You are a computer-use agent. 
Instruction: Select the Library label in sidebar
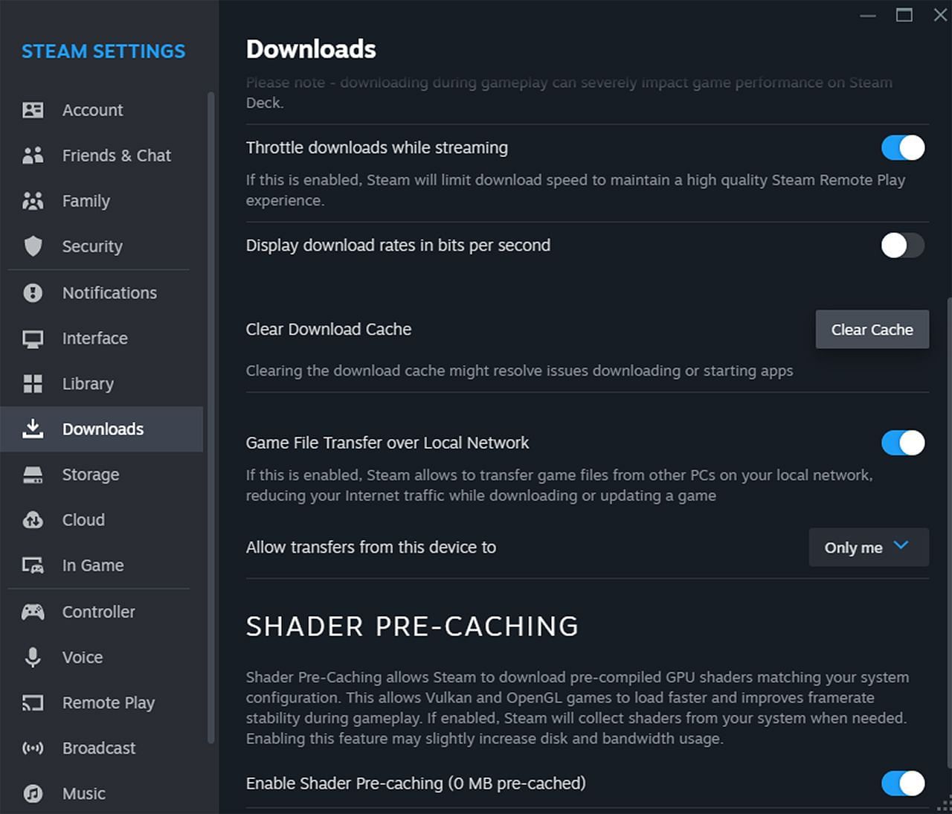88,384
